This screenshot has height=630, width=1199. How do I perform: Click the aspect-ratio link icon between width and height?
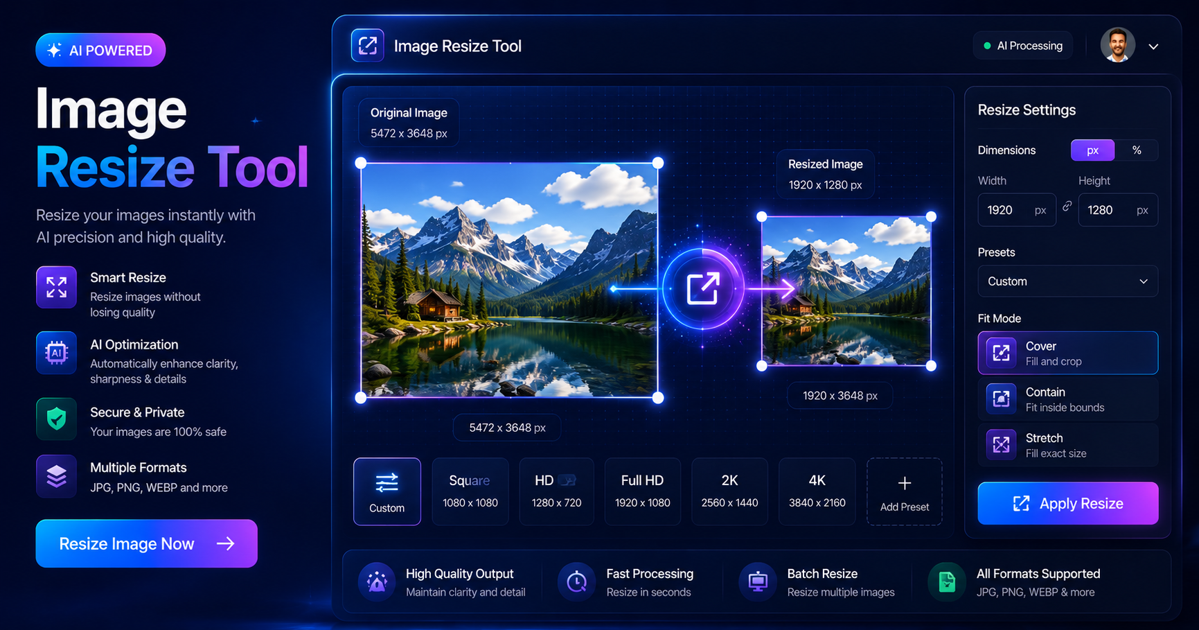click(1067, 207)
